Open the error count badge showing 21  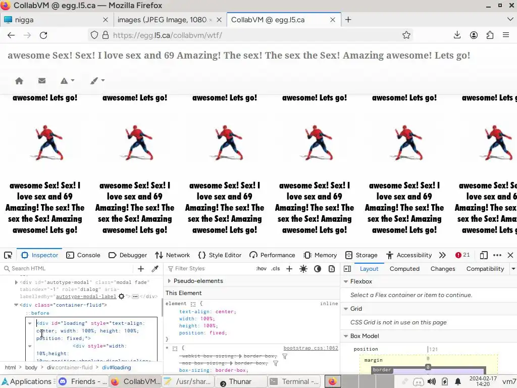(x=462, y=255)
